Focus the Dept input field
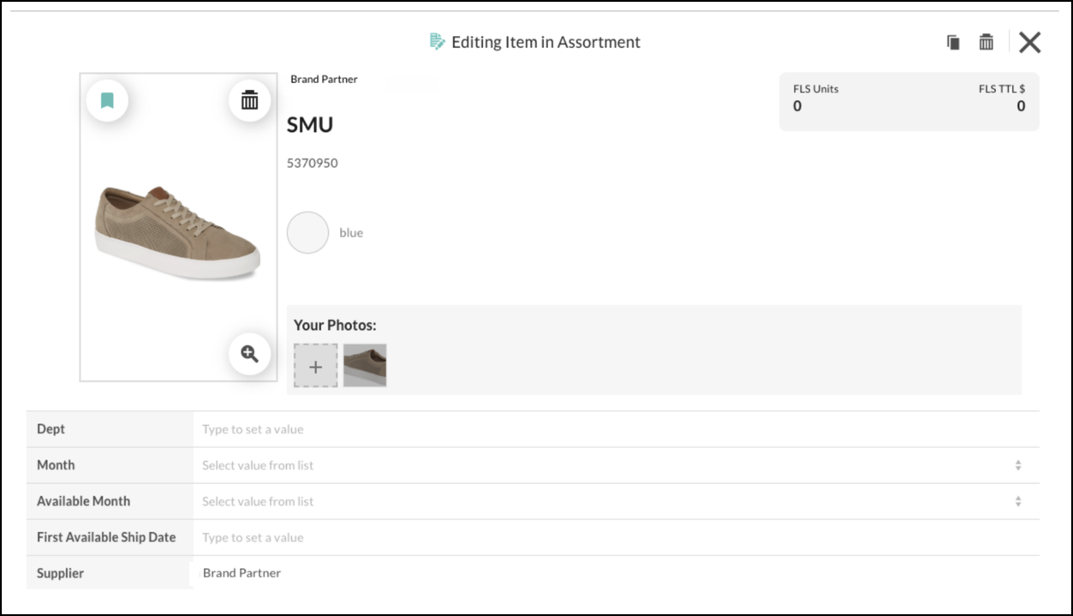The height and width of the screenshot is (616, 1073). [x=599, y=429]
